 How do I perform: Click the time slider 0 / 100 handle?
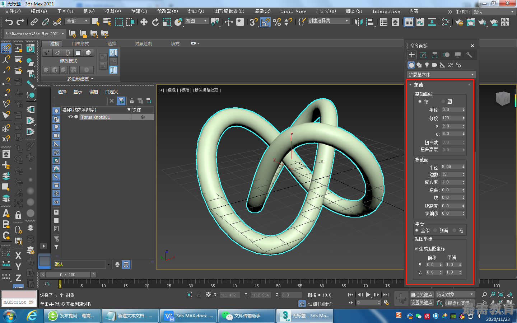pos(67,275)
